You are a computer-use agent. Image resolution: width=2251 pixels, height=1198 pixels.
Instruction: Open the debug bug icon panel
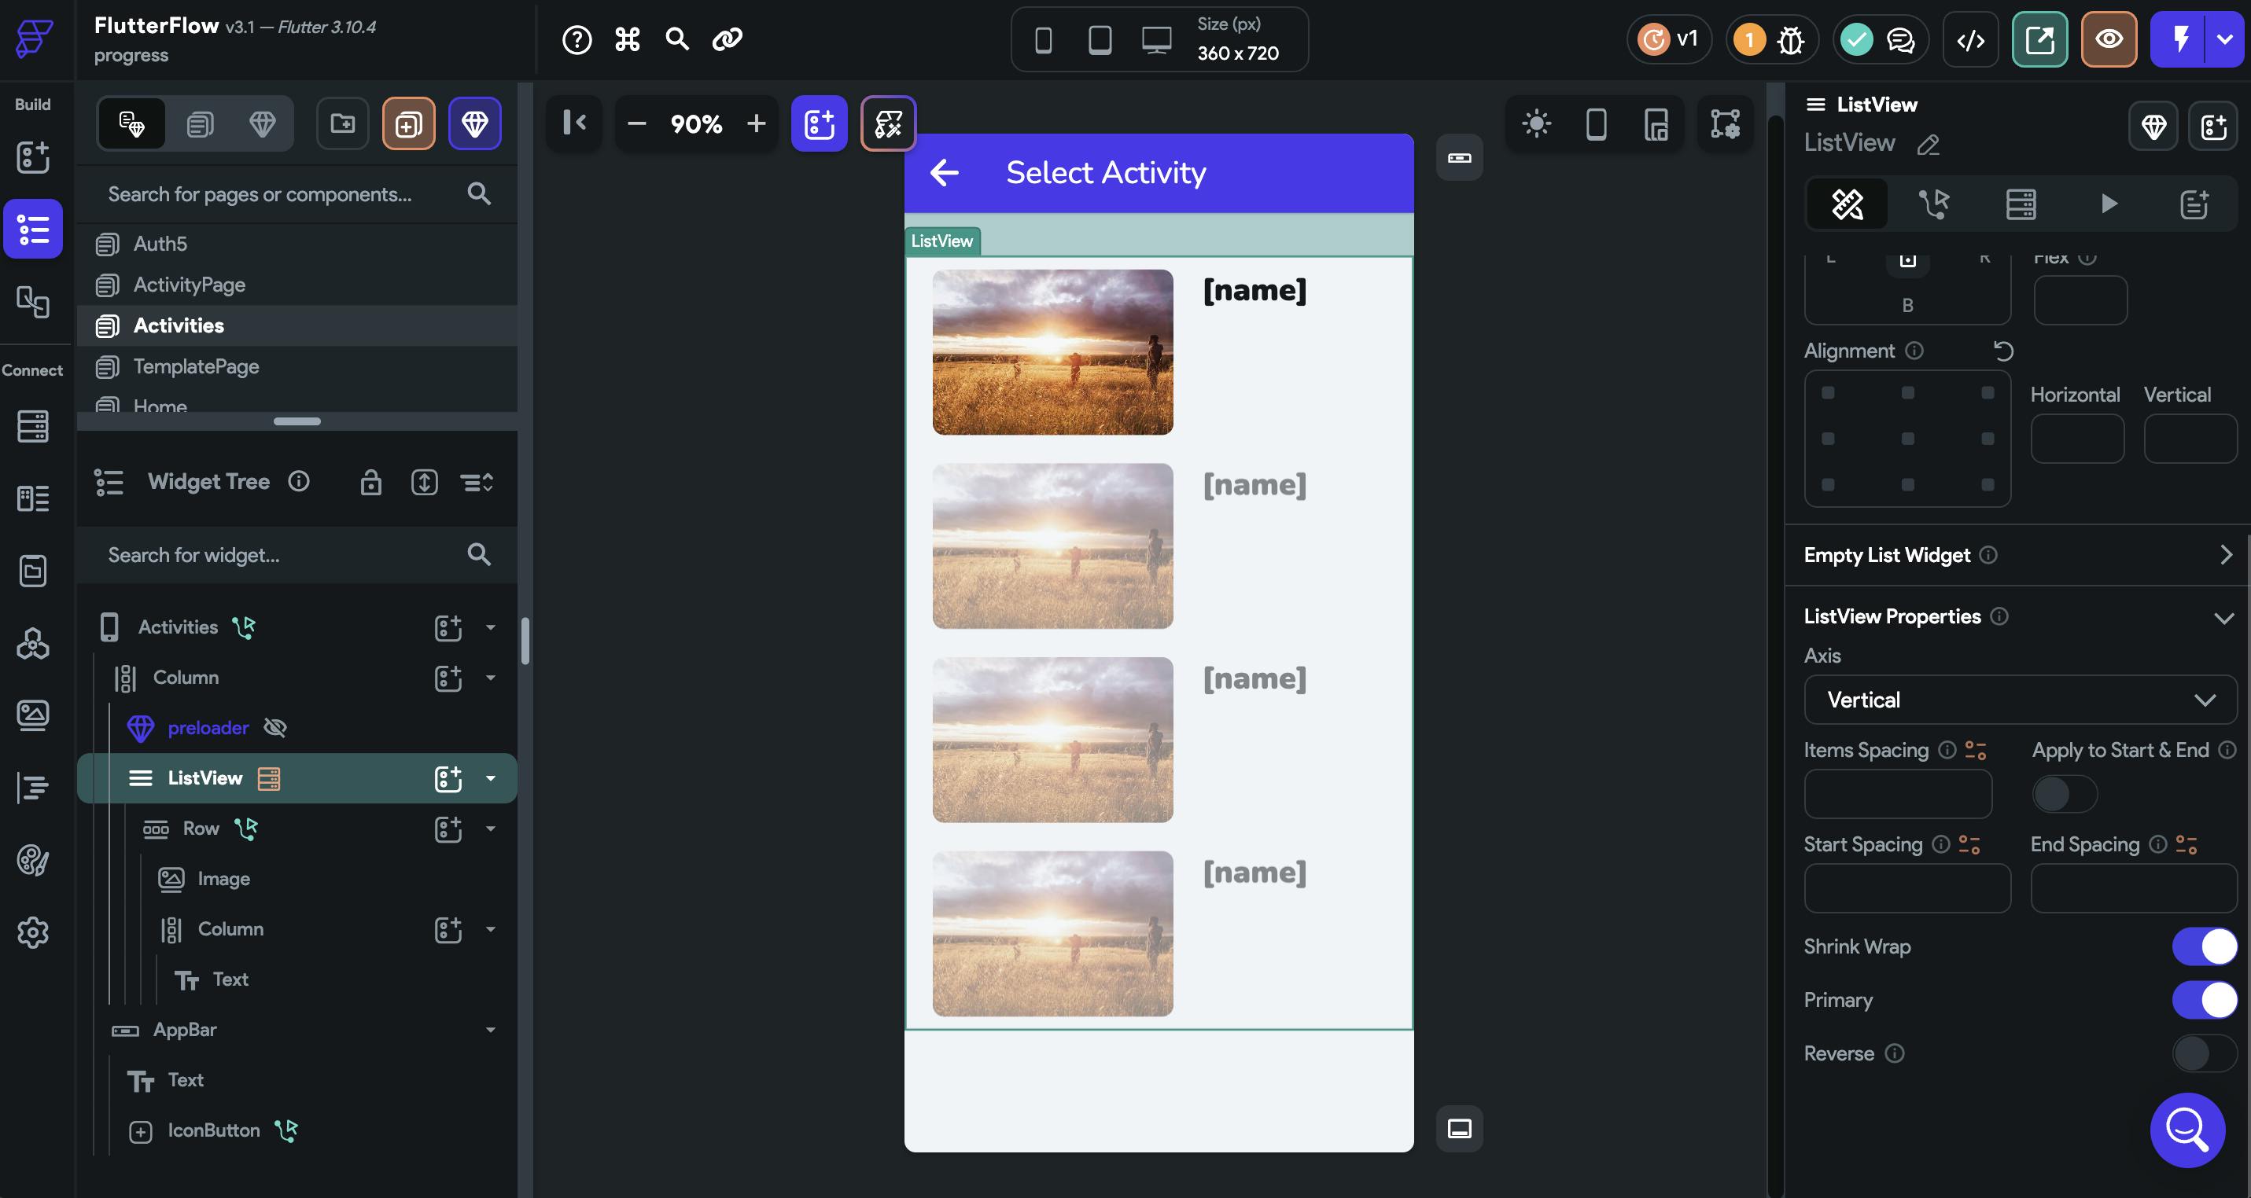(x=1789, y=40)
